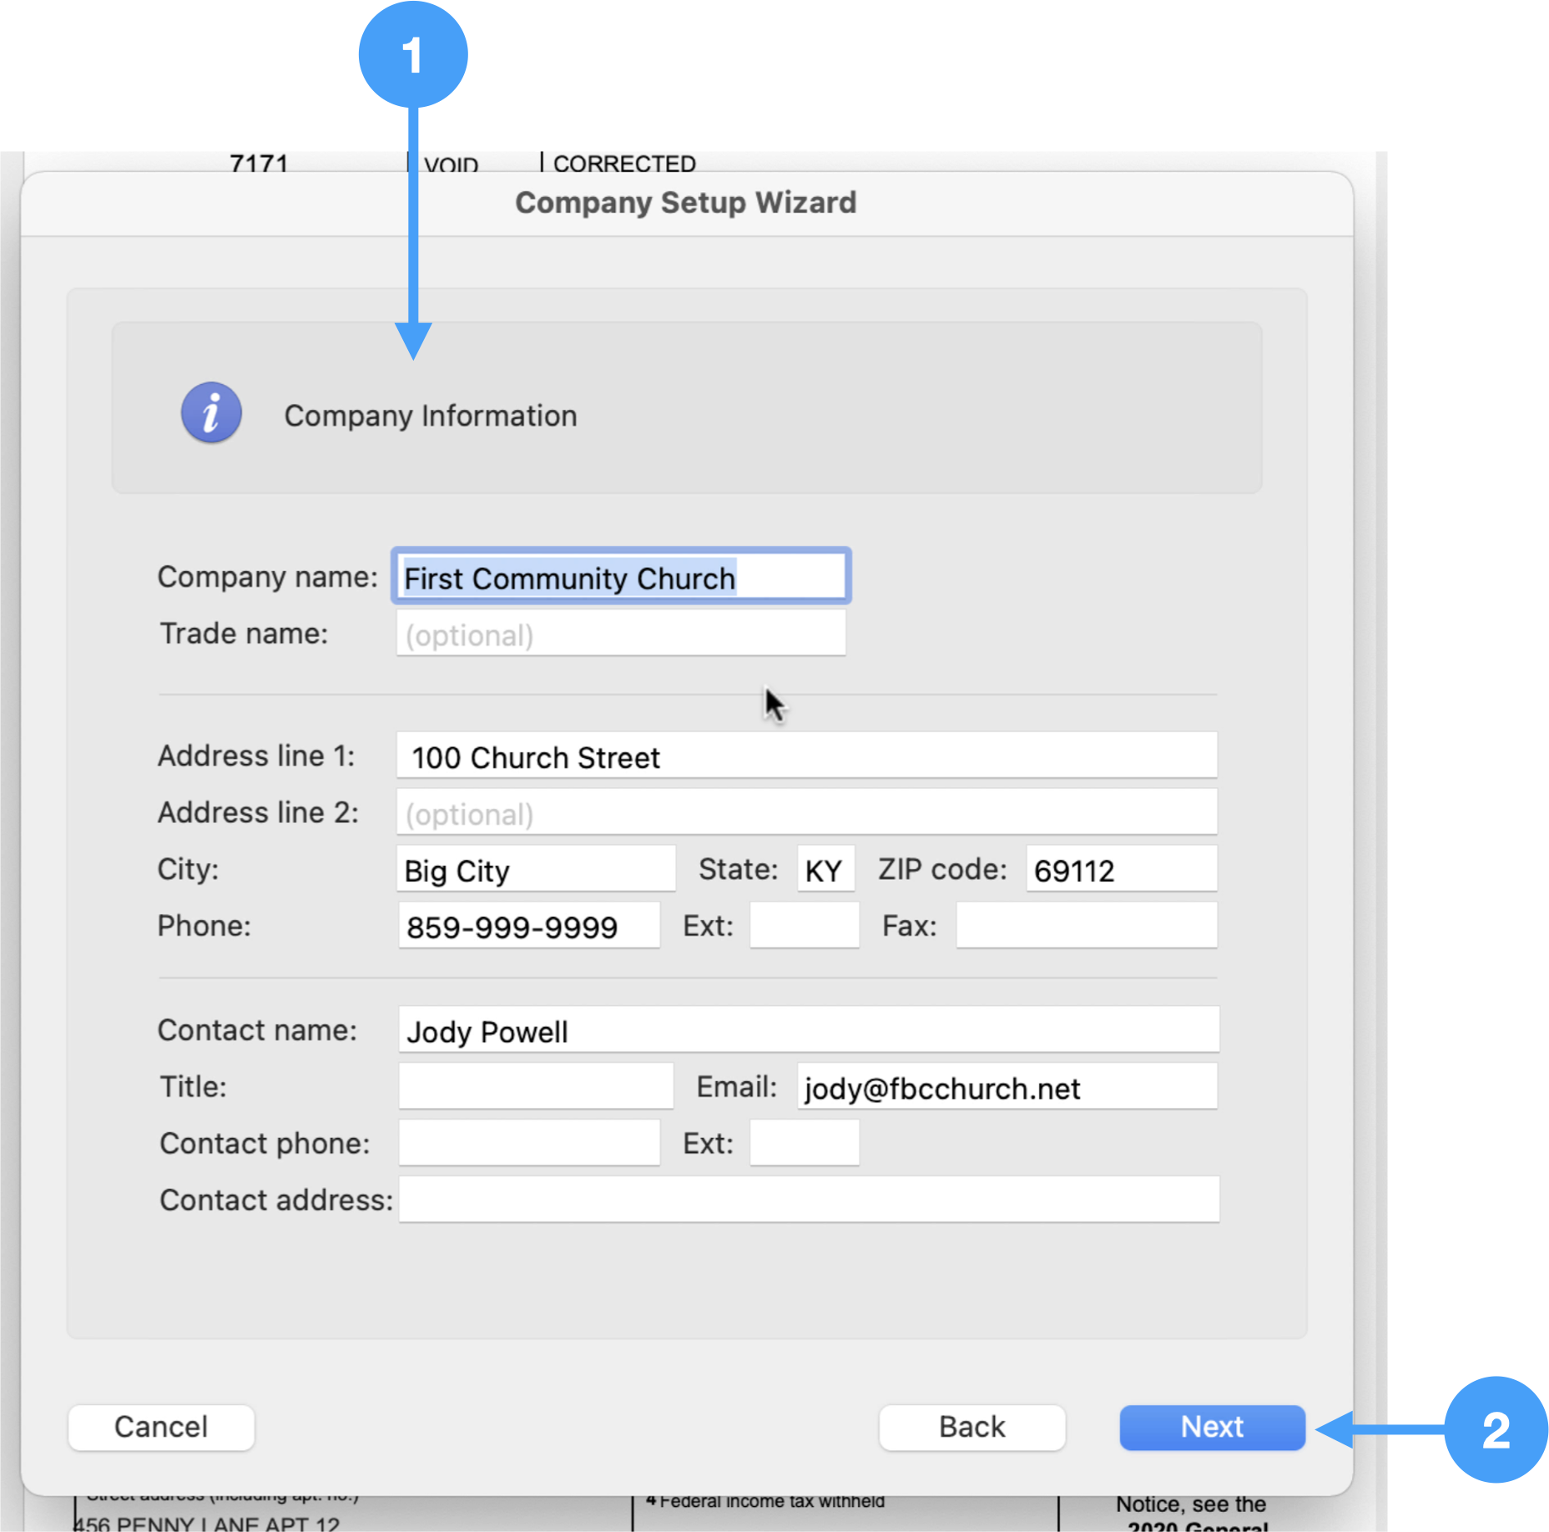Screen dimensions: 1549x1532
Task: Click the State field showing KY
Action: [x=825, y=870]
